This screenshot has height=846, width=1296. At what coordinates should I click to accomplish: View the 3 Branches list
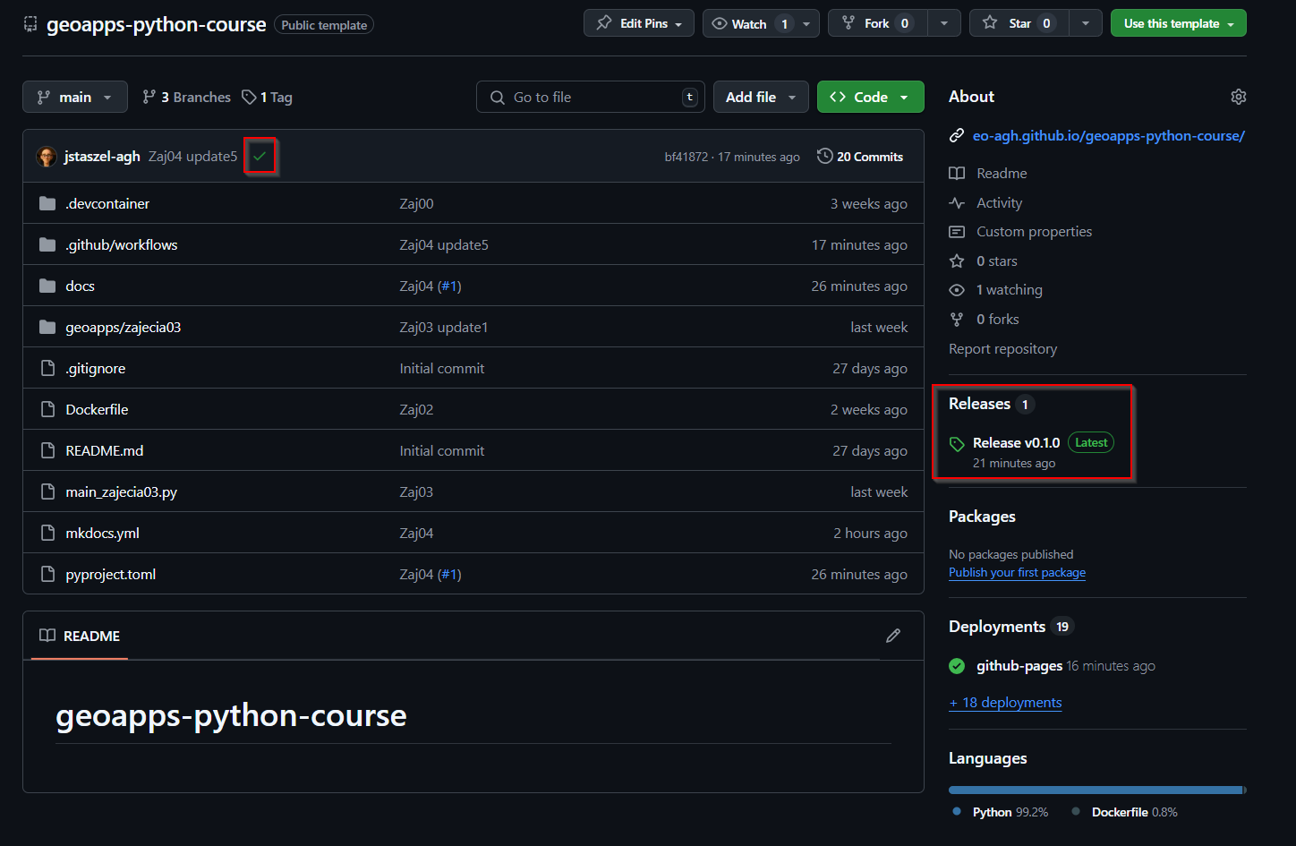(x=186, y=97)
